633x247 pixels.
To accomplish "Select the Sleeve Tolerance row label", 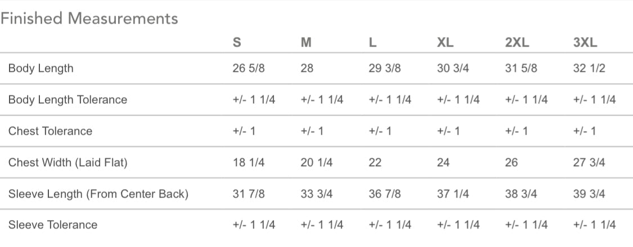I will click(x=53, y=225).
